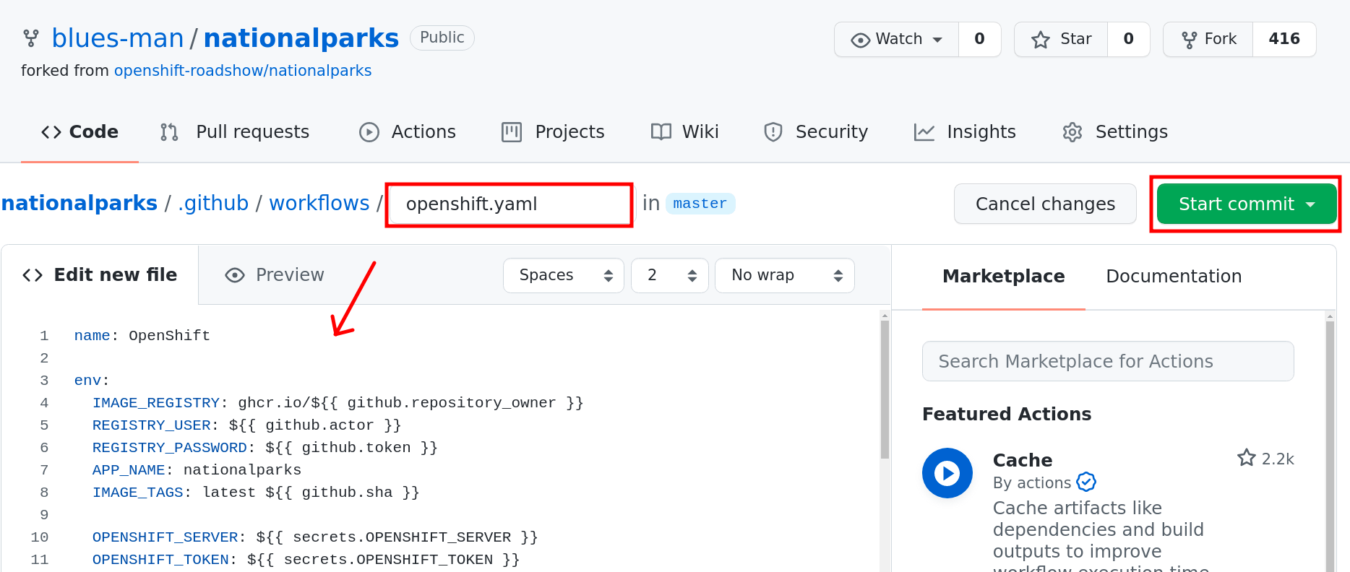1350x572 pixels.
Task: Click the Code tab brackets icon
Action: click(x=51, y=132)
